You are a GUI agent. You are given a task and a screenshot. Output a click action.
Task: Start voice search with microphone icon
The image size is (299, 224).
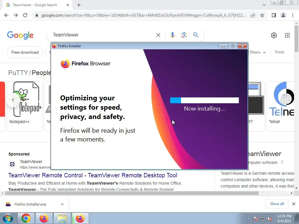click(x=172, y=35)
